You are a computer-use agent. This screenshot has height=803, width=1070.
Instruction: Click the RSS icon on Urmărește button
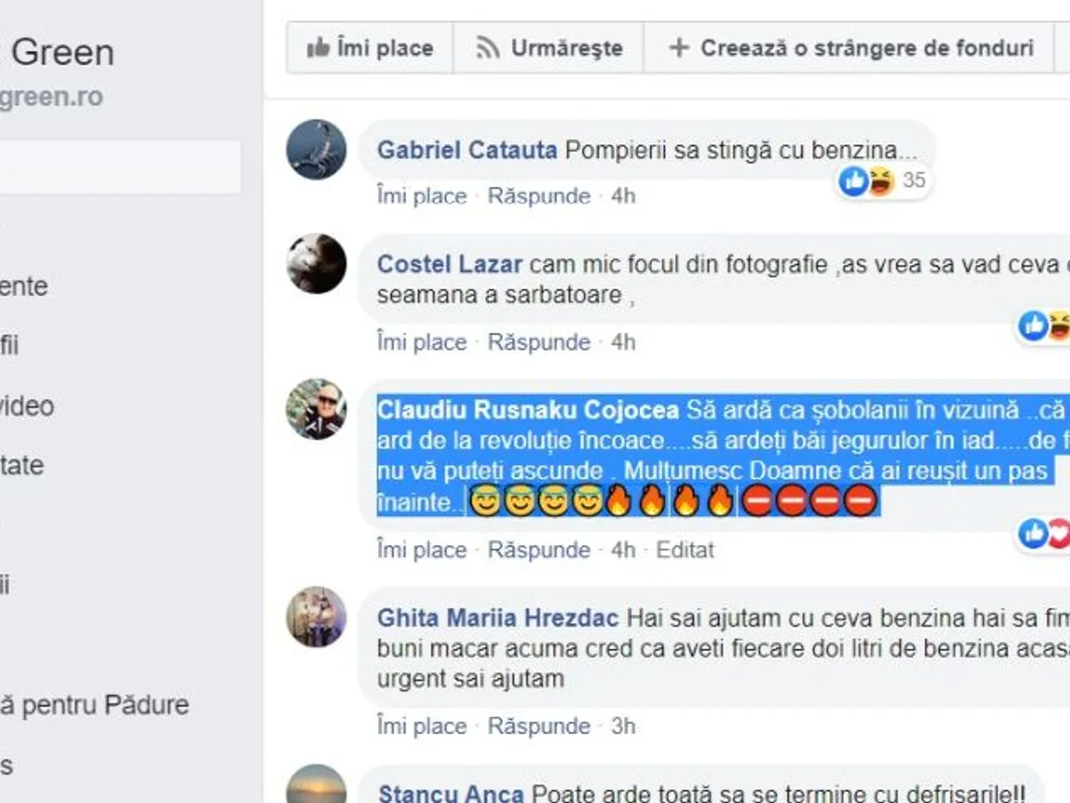[x=488, y=48]
